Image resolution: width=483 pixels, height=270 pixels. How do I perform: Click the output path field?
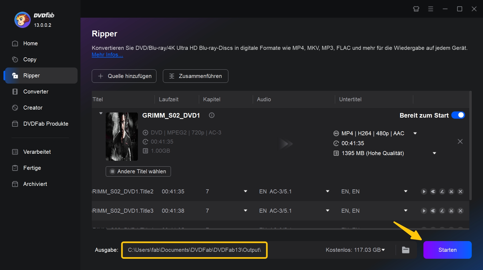click(195, 250)
